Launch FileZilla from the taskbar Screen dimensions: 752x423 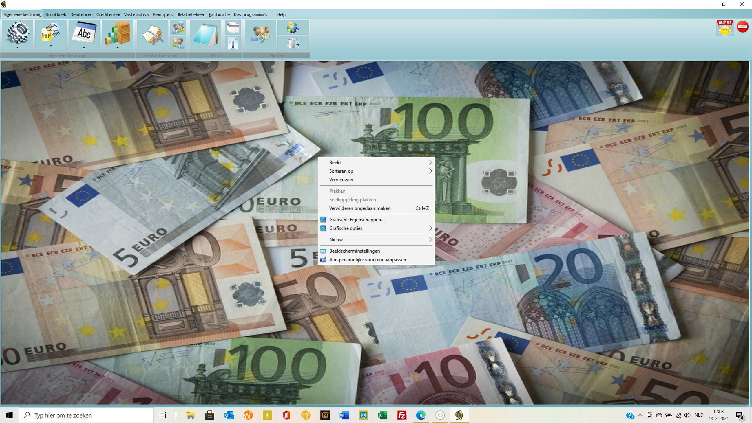coord(401,415)
